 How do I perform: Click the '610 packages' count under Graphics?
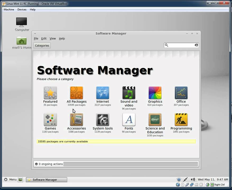coord(155,105)
